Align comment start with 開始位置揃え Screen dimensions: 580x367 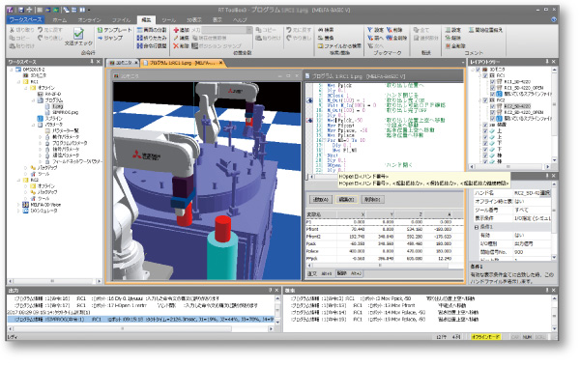coord(485,30)
